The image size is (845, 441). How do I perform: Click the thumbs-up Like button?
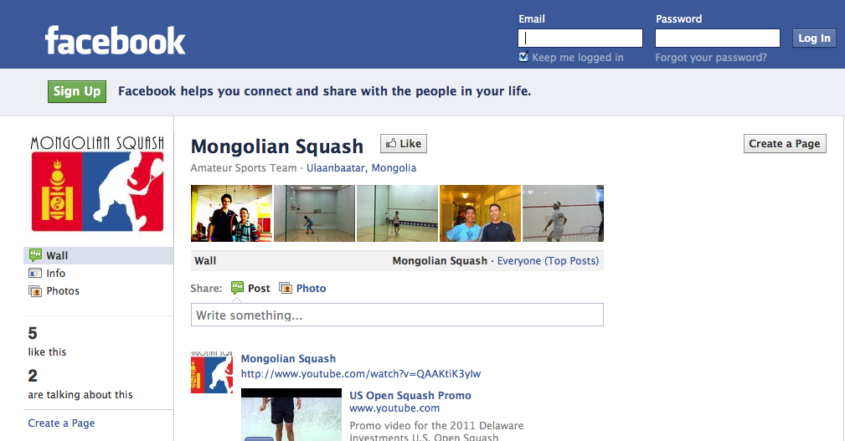(404, 144)
